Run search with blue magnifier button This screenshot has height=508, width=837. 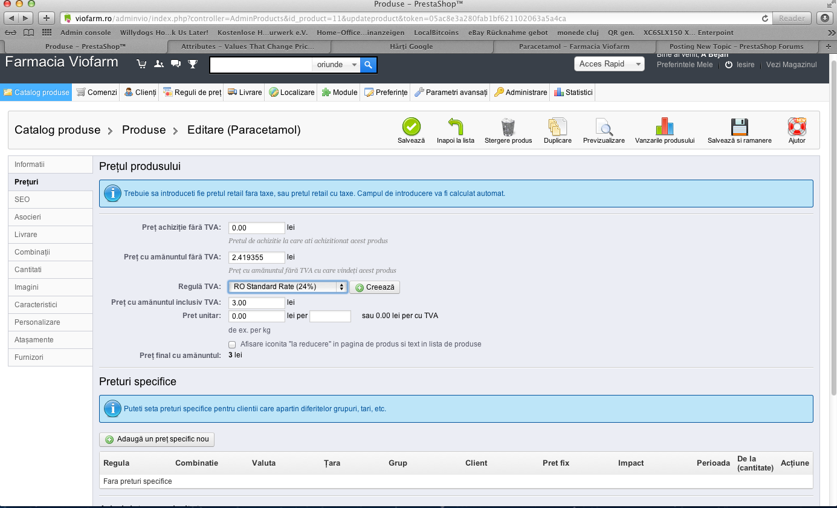pyautogui.click(x=369, y=65)
